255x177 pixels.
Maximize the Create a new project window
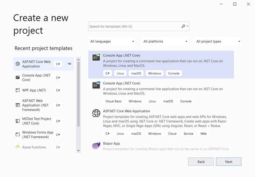pos(235,4)
